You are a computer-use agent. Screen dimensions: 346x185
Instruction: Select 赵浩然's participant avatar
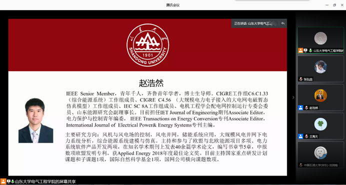(320, 95)
